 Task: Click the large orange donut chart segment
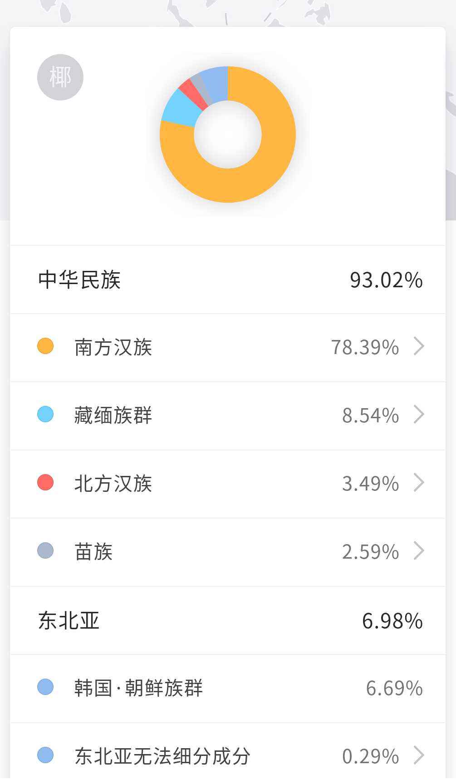[254, 182]
